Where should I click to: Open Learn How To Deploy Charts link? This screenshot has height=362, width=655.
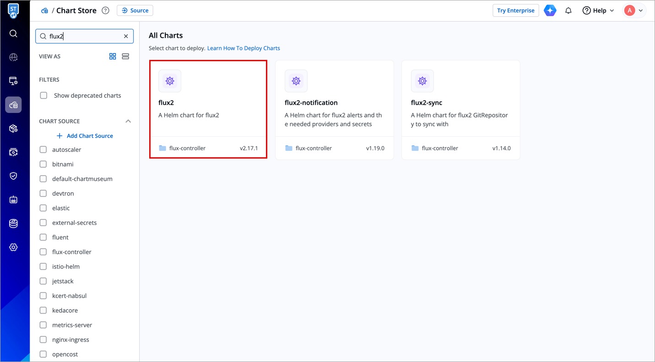click(244, 48)
